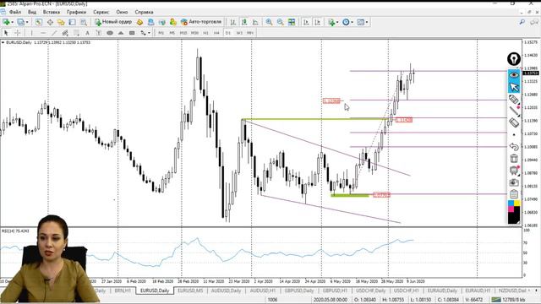The height and width of the screenshot is (304, 541).
Task: Click the undo arrow in drawing panel
Action: [514, 146]
